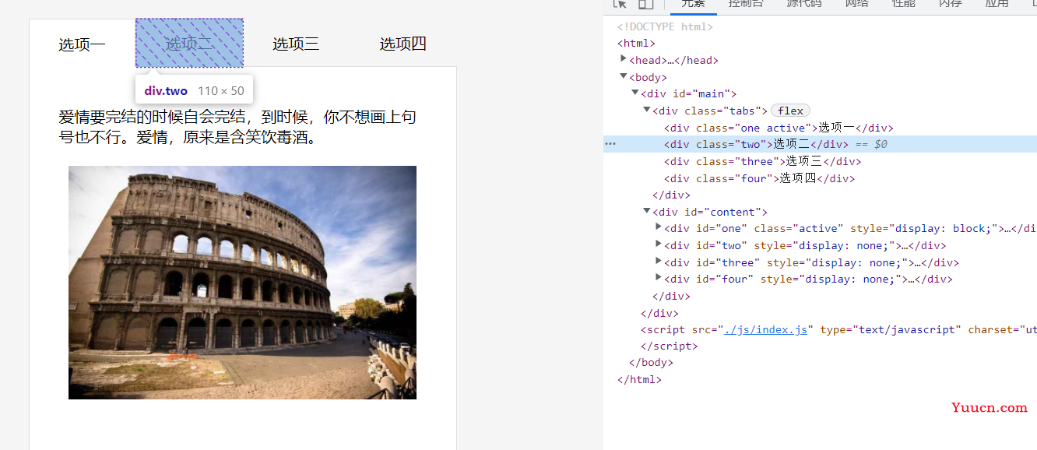The width and height of the screenshot is (1037, 450).
Task: Select the div class="two" 选项二 row
Action: click(x=820, y=144)
